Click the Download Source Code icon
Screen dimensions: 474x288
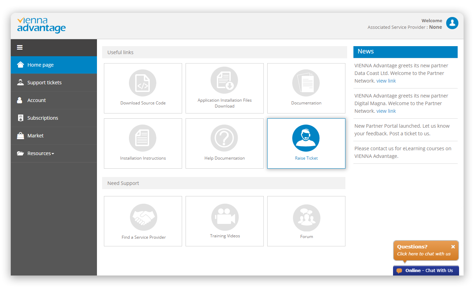point(142,83)
